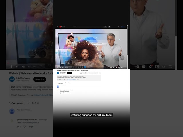Pause the video in the small centered player

[57, 68]
